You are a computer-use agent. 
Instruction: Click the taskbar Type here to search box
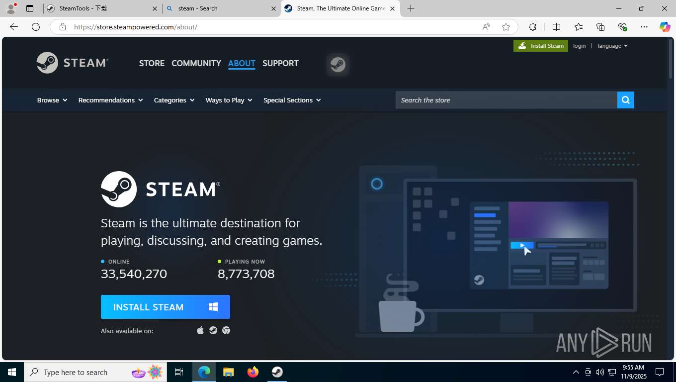coord(94,372)
